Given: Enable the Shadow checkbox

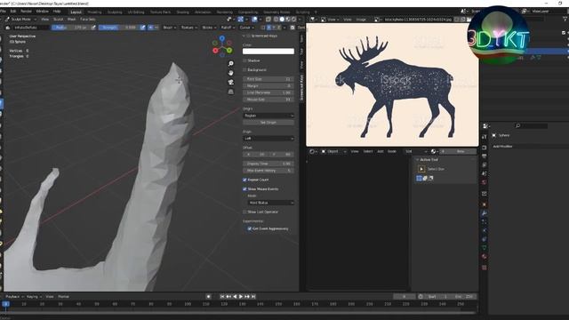Looking at the screenshot, I should pos(244,60).
